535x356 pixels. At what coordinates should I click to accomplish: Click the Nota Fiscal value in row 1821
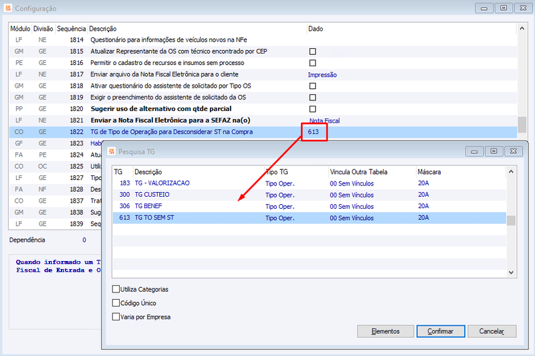(x=324, y=121)
